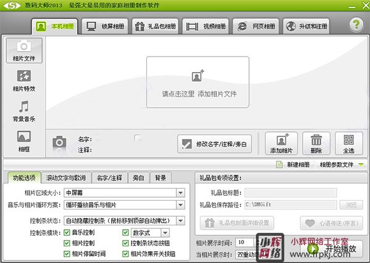Switch to 本机相册 tab

[54, 26]
